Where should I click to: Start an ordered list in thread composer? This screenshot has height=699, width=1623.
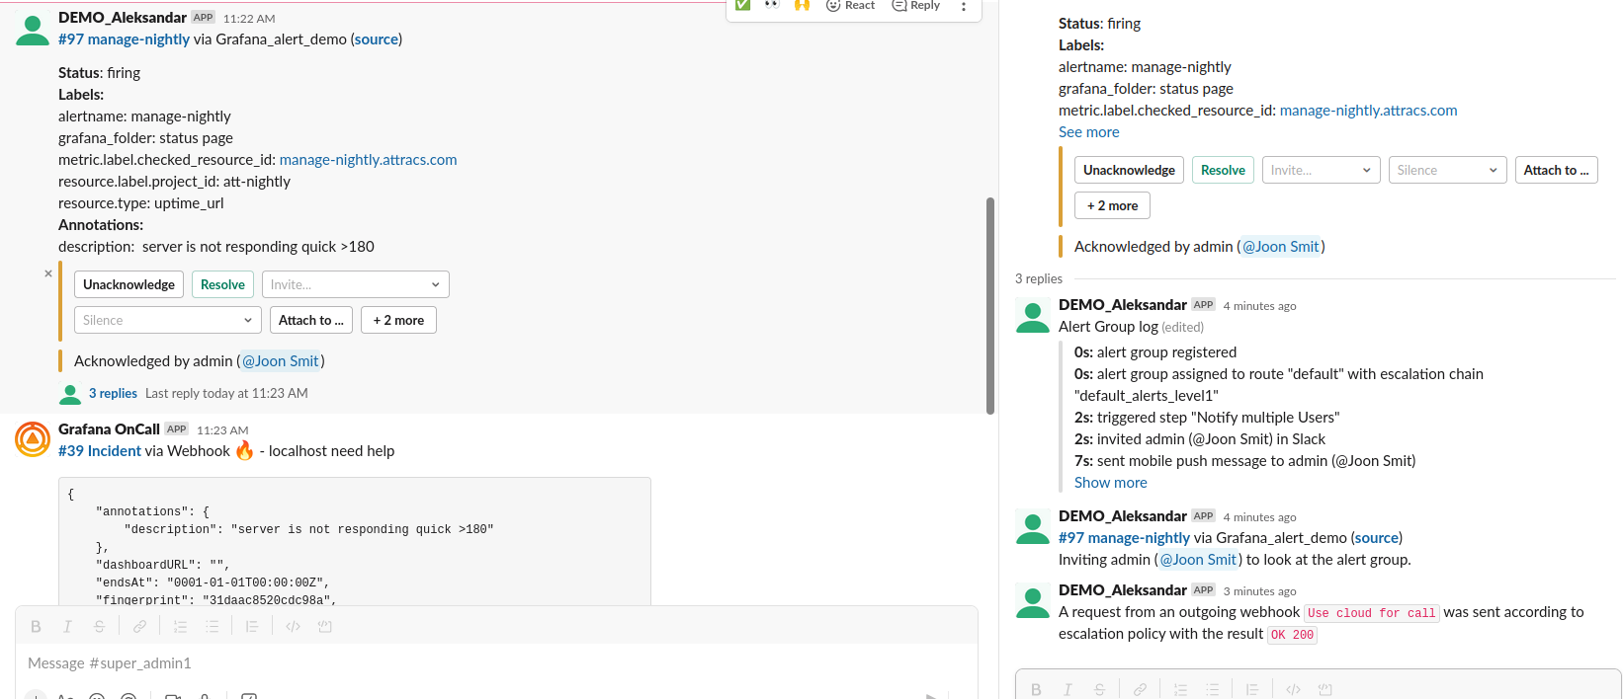coord(1180,689)
